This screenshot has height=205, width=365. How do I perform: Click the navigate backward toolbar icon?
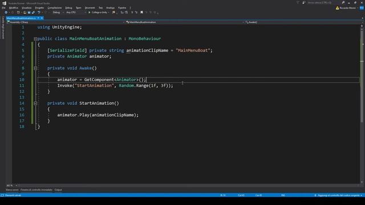click(6, 13)
